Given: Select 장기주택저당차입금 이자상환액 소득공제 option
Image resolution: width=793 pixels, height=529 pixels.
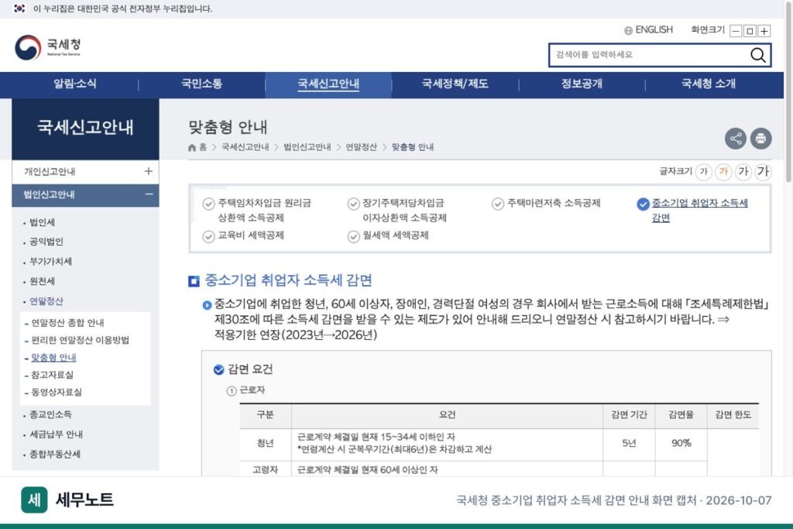Looking at the screenshot, I should tap(397, 211).
